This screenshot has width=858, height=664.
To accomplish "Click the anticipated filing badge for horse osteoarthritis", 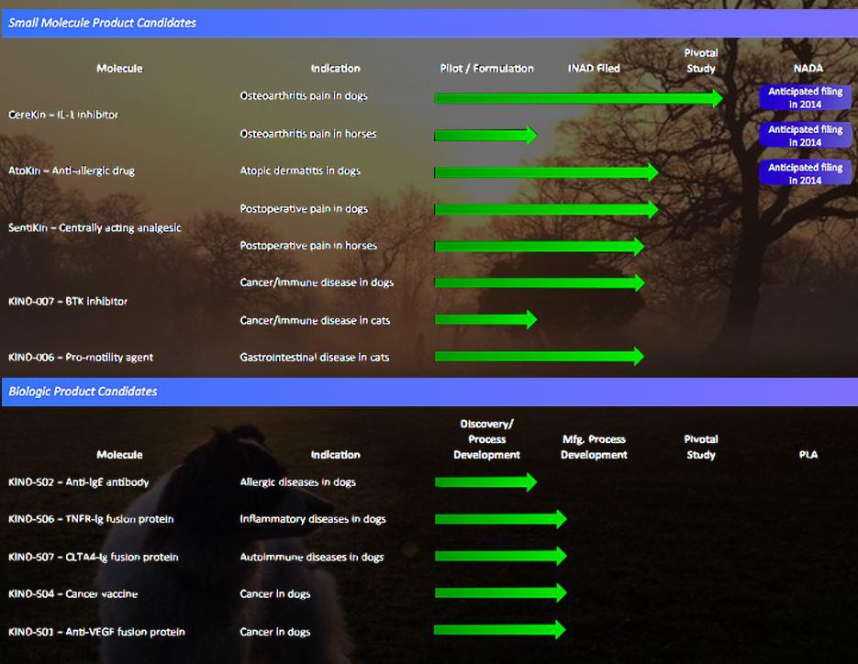I will pos(805,136).
